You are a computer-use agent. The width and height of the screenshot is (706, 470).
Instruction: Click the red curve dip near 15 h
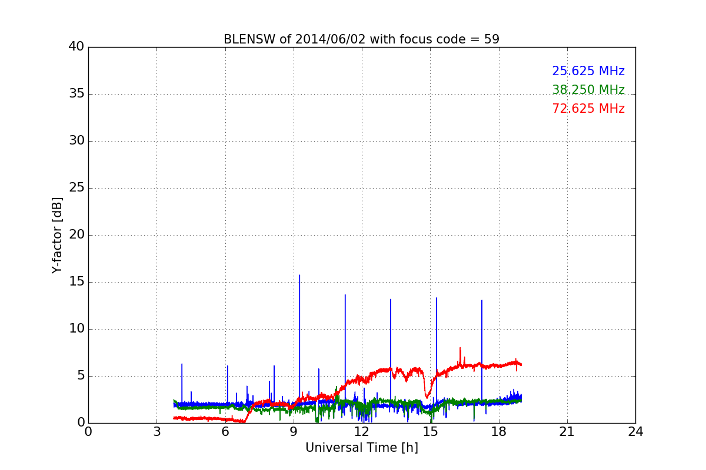(x=427, y=397)
